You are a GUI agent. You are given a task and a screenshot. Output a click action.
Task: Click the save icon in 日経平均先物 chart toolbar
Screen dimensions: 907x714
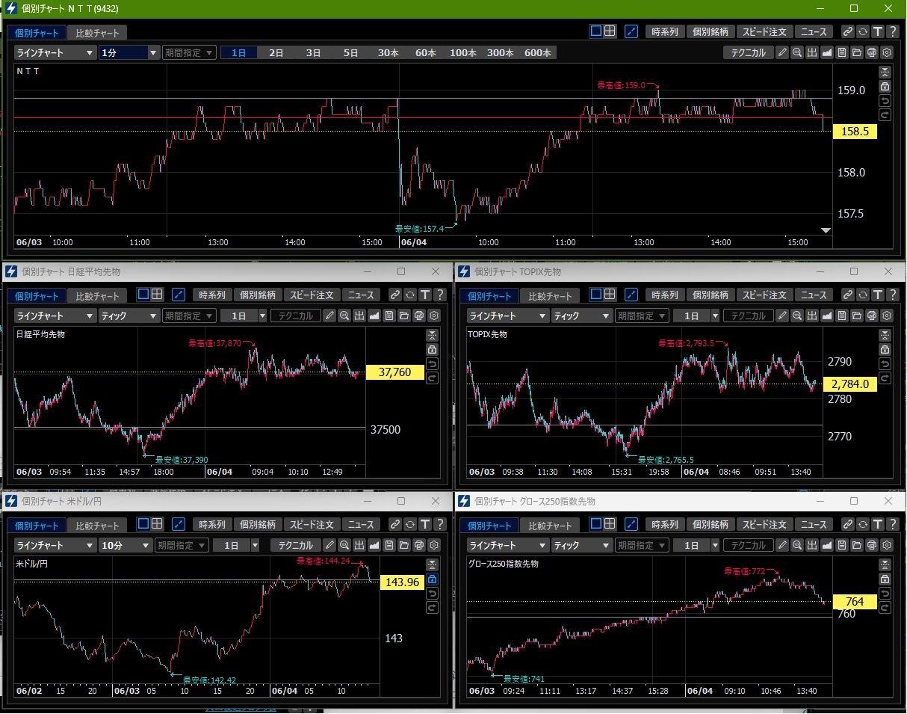pos(389,316)
